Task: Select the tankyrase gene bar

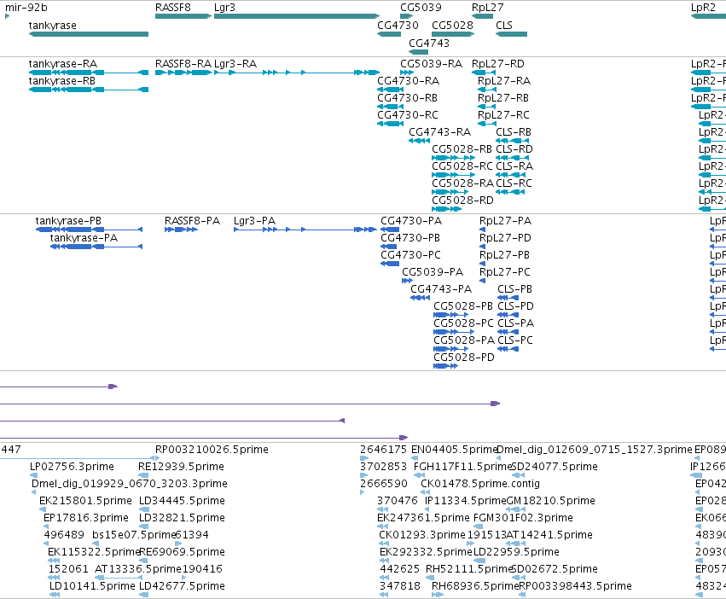Action: tap(89, 34)
